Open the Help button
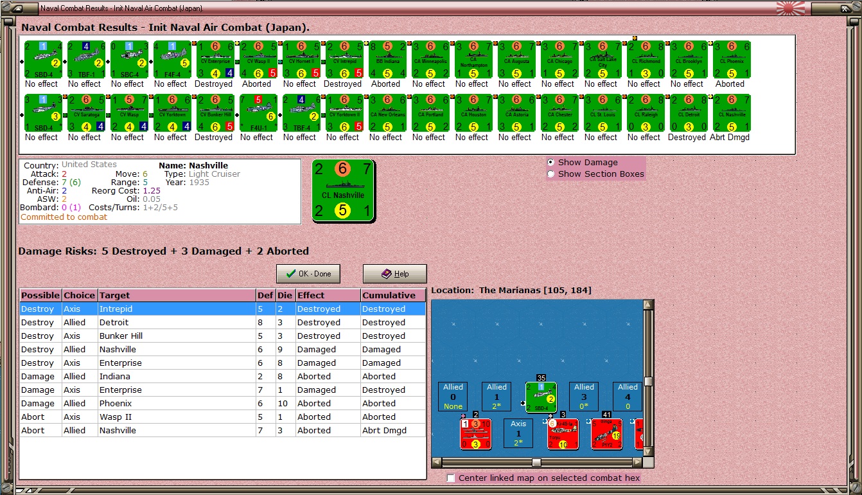This screenshot has height=495, width=862. pyautogui.click(x=395, y=274)
